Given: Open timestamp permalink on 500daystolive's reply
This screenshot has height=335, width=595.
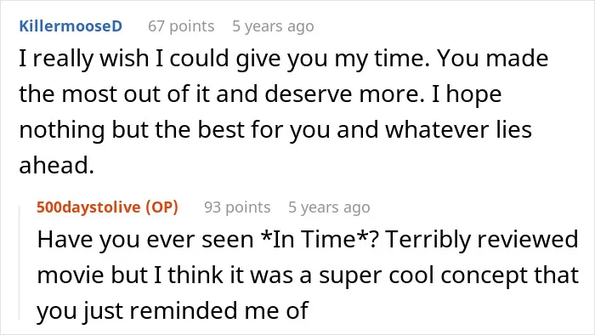Looking at the screenshot, I should coord(329,207).
